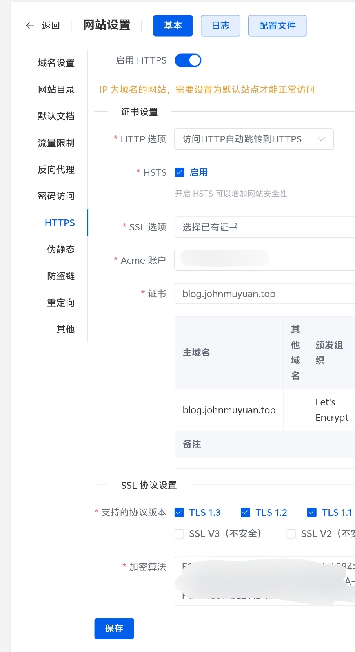Enable SSL V3 insecure protocol checkbox
This screenshot has width=355, height=652.
point(179,534)
